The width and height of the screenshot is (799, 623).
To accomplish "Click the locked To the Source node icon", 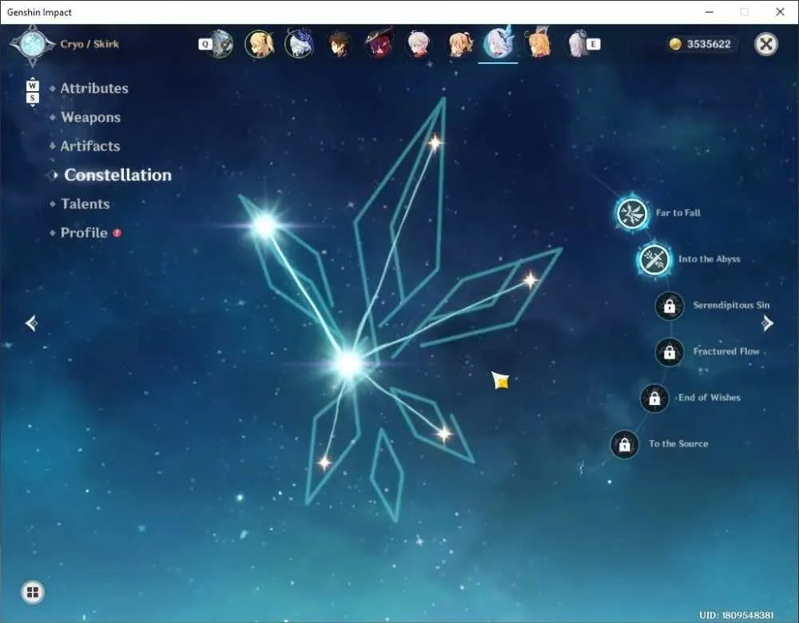I will [x=625, y=444].
